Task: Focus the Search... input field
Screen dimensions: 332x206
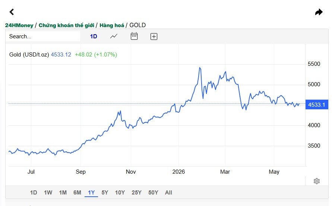Action: tap(43, 36)
